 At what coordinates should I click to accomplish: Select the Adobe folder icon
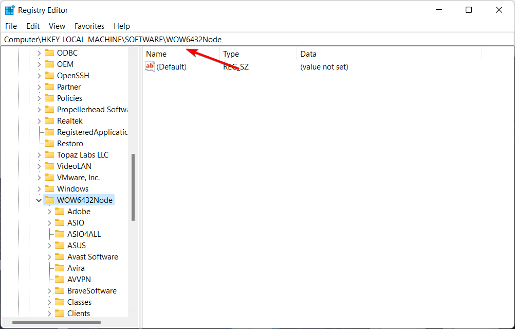tap(60, 212)
